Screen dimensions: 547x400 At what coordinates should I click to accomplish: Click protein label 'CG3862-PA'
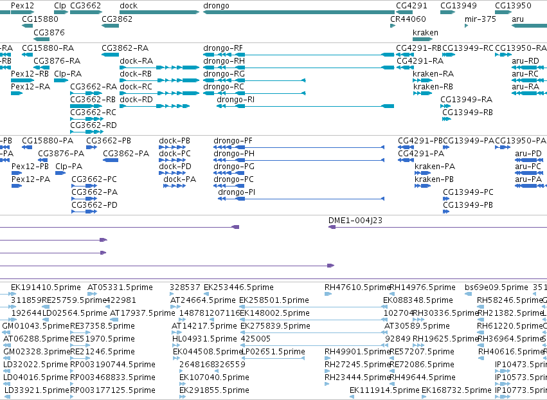point(126,154)
